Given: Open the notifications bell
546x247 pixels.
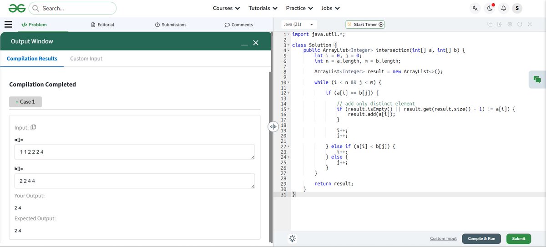Looking at the screenshot, I should pyautogui.click(x=503, y=8).
